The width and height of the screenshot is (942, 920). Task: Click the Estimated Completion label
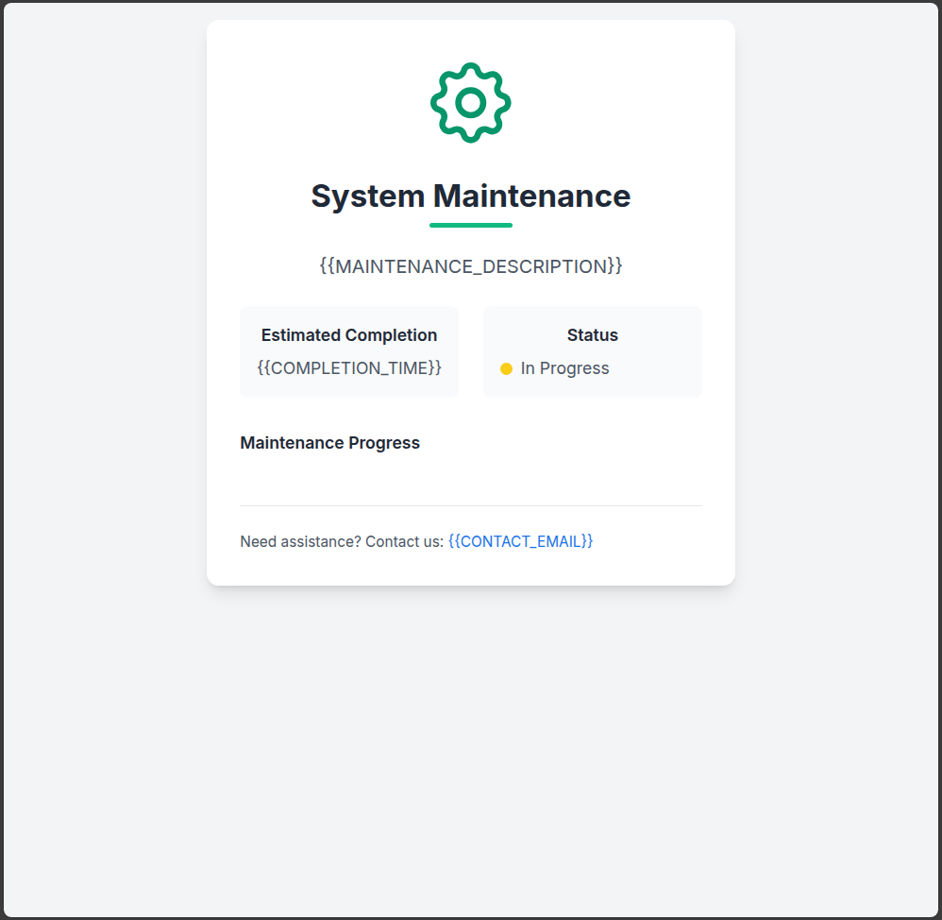(x=349, y=335)
